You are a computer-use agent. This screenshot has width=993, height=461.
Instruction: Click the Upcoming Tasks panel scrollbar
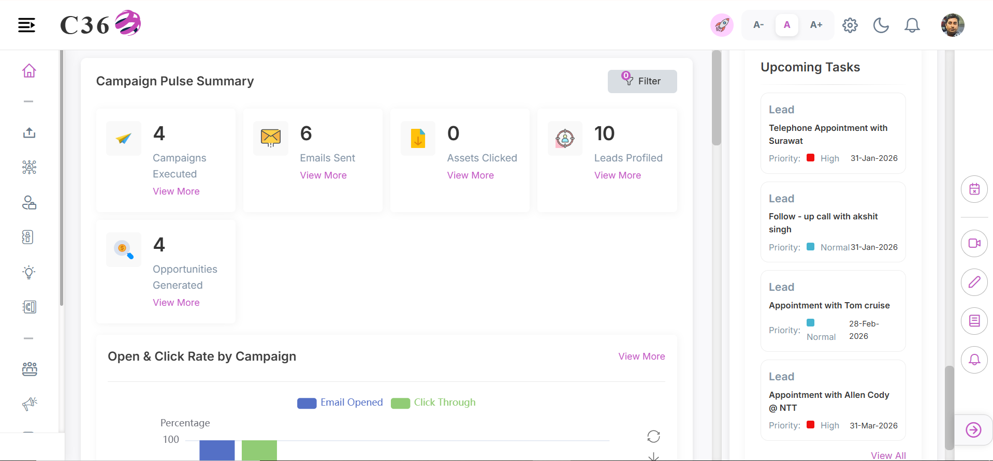(x=949, y=408)
